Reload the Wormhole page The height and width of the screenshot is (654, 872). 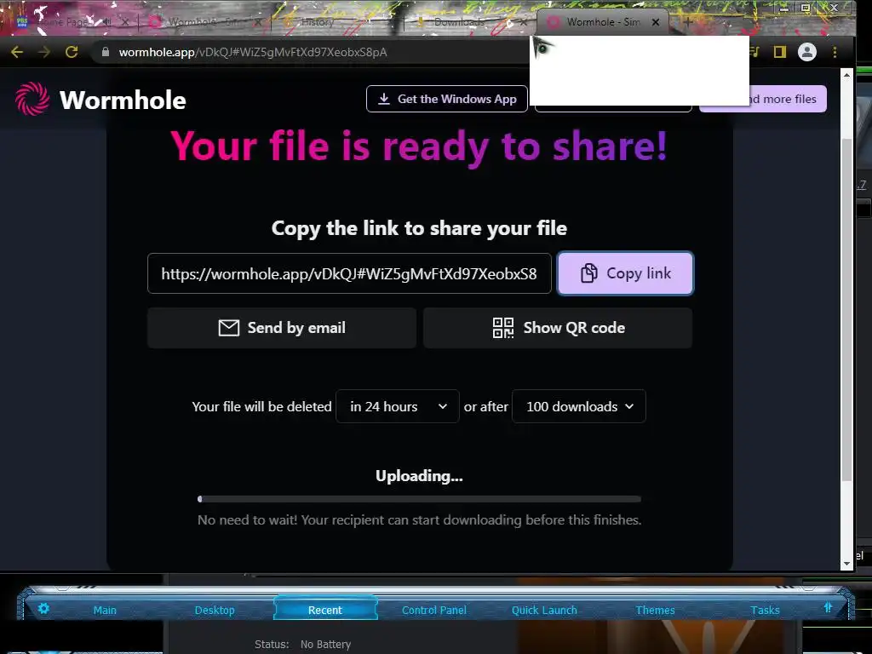pos(72,52)
